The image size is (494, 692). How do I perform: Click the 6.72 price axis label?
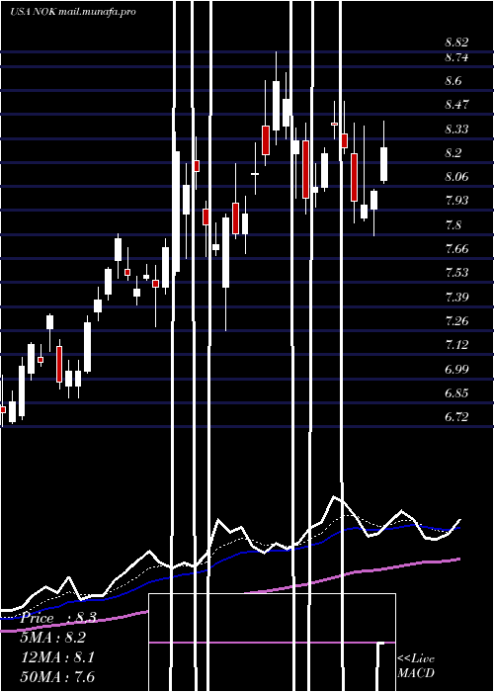[x=456, y=416]
